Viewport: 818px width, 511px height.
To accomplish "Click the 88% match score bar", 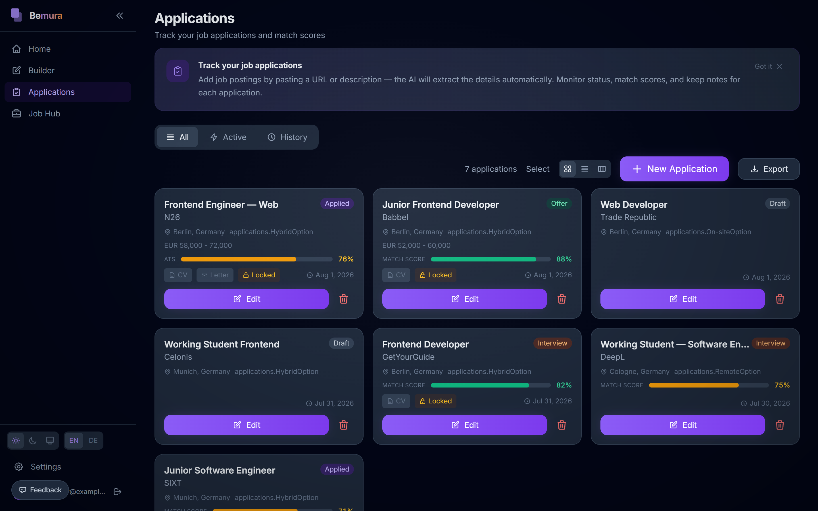I will click(x=491, y=259).
